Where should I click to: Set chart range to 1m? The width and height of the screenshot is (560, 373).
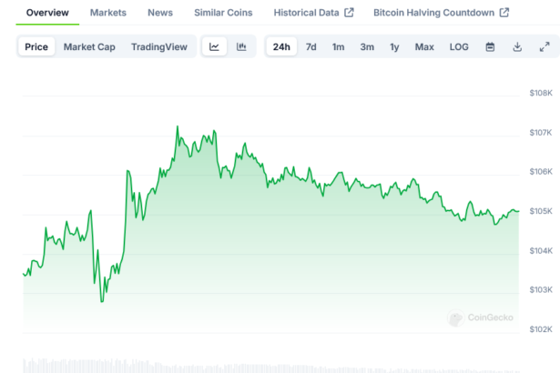tap(338, 46)
